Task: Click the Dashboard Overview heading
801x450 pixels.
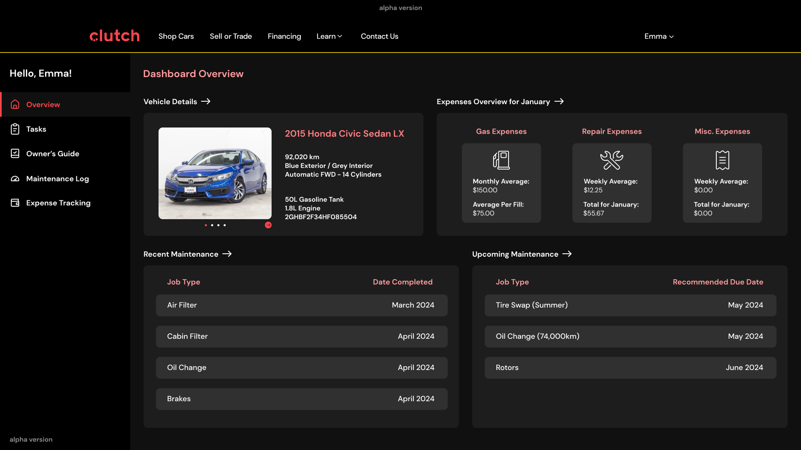Action: (193, 74)
